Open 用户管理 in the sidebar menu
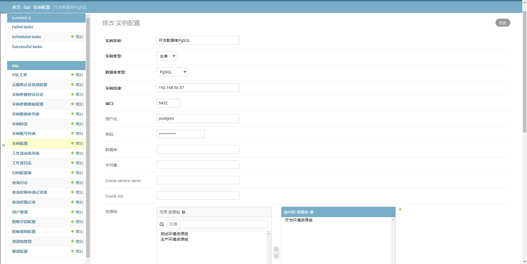527x264 pixels. click(20, 212)
